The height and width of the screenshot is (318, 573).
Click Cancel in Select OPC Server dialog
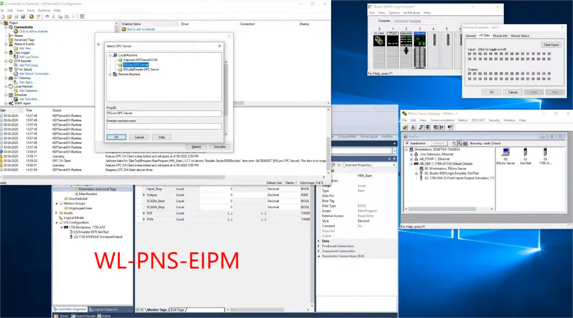tap(139, 137)
